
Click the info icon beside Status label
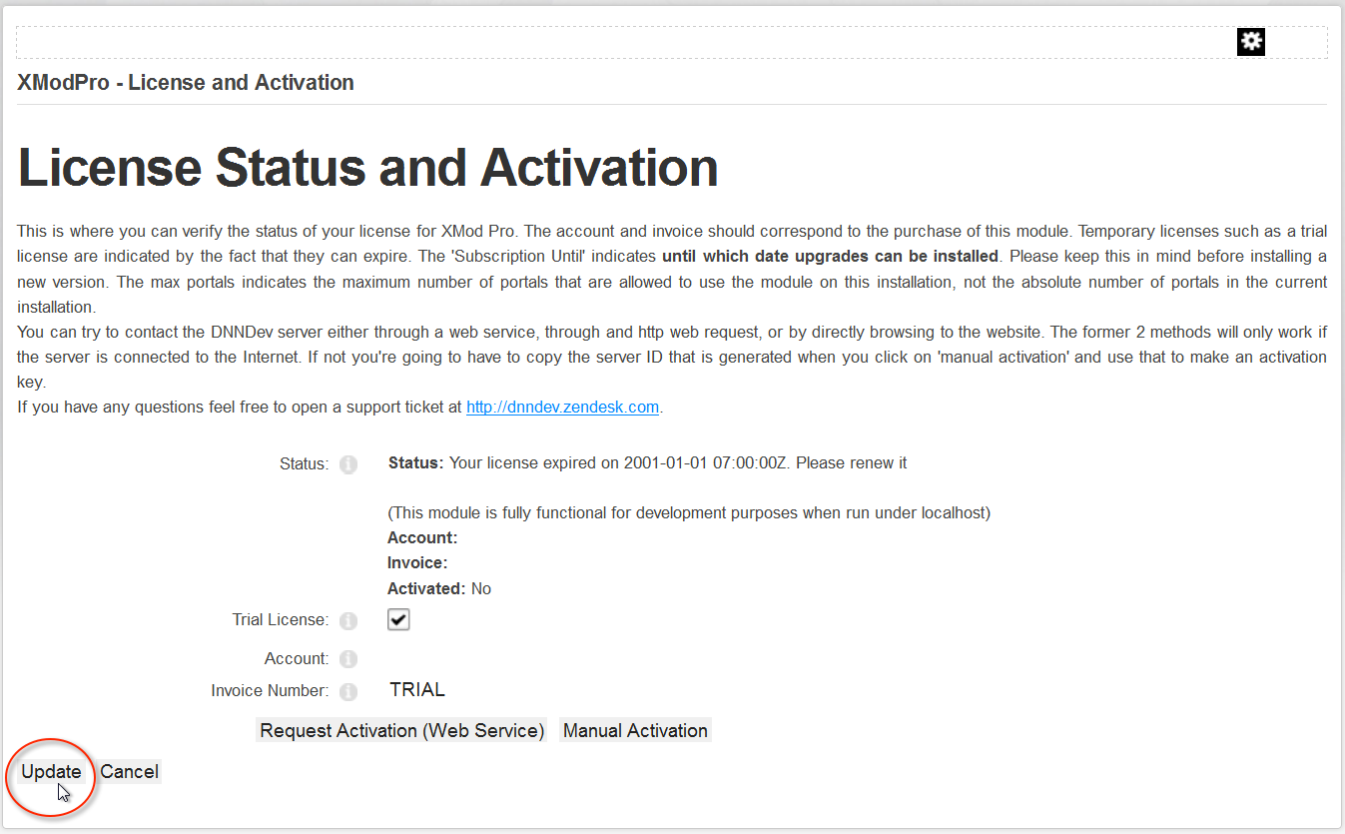click(x=347, y=464)
